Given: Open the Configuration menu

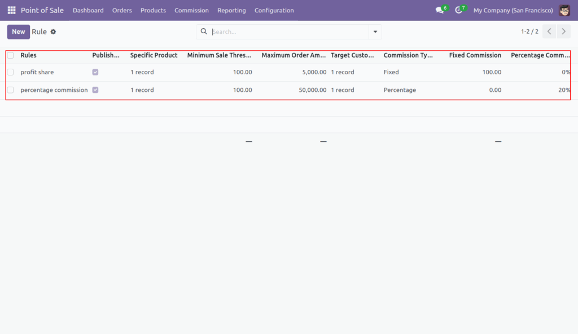Looking at the screenshot, I should pyautogui.click(x=274, y=10).
